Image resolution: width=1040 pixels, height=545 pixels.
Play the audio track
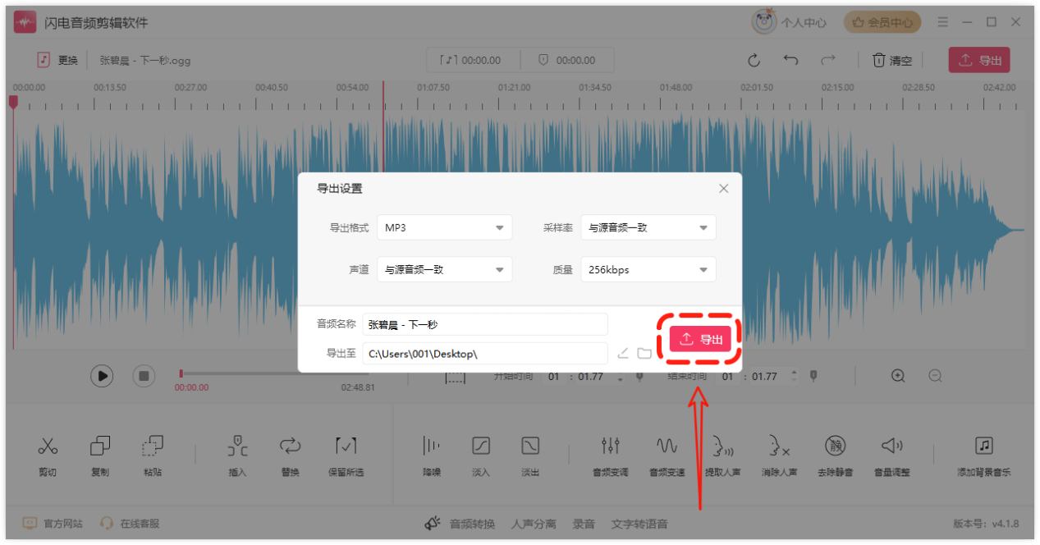pos(102,376)
